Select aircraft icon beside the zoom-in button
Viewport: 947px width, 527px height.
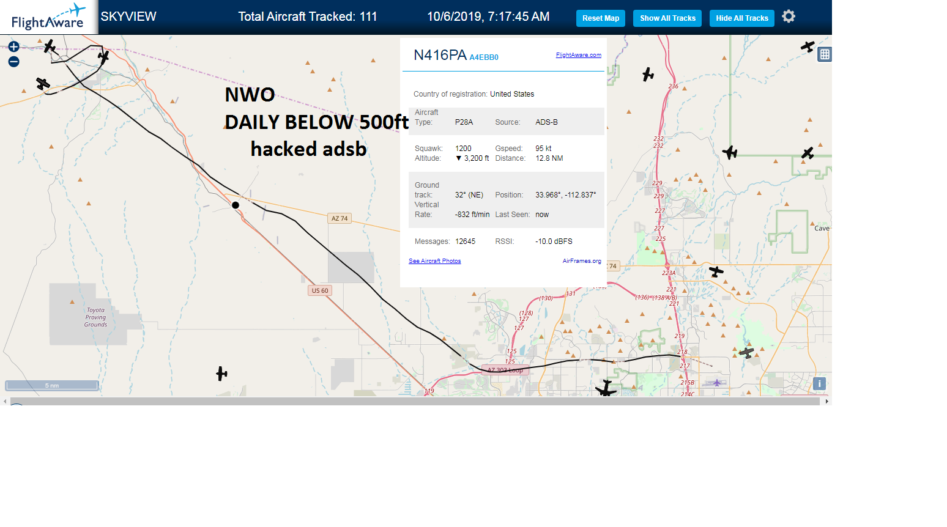[50, 46]
